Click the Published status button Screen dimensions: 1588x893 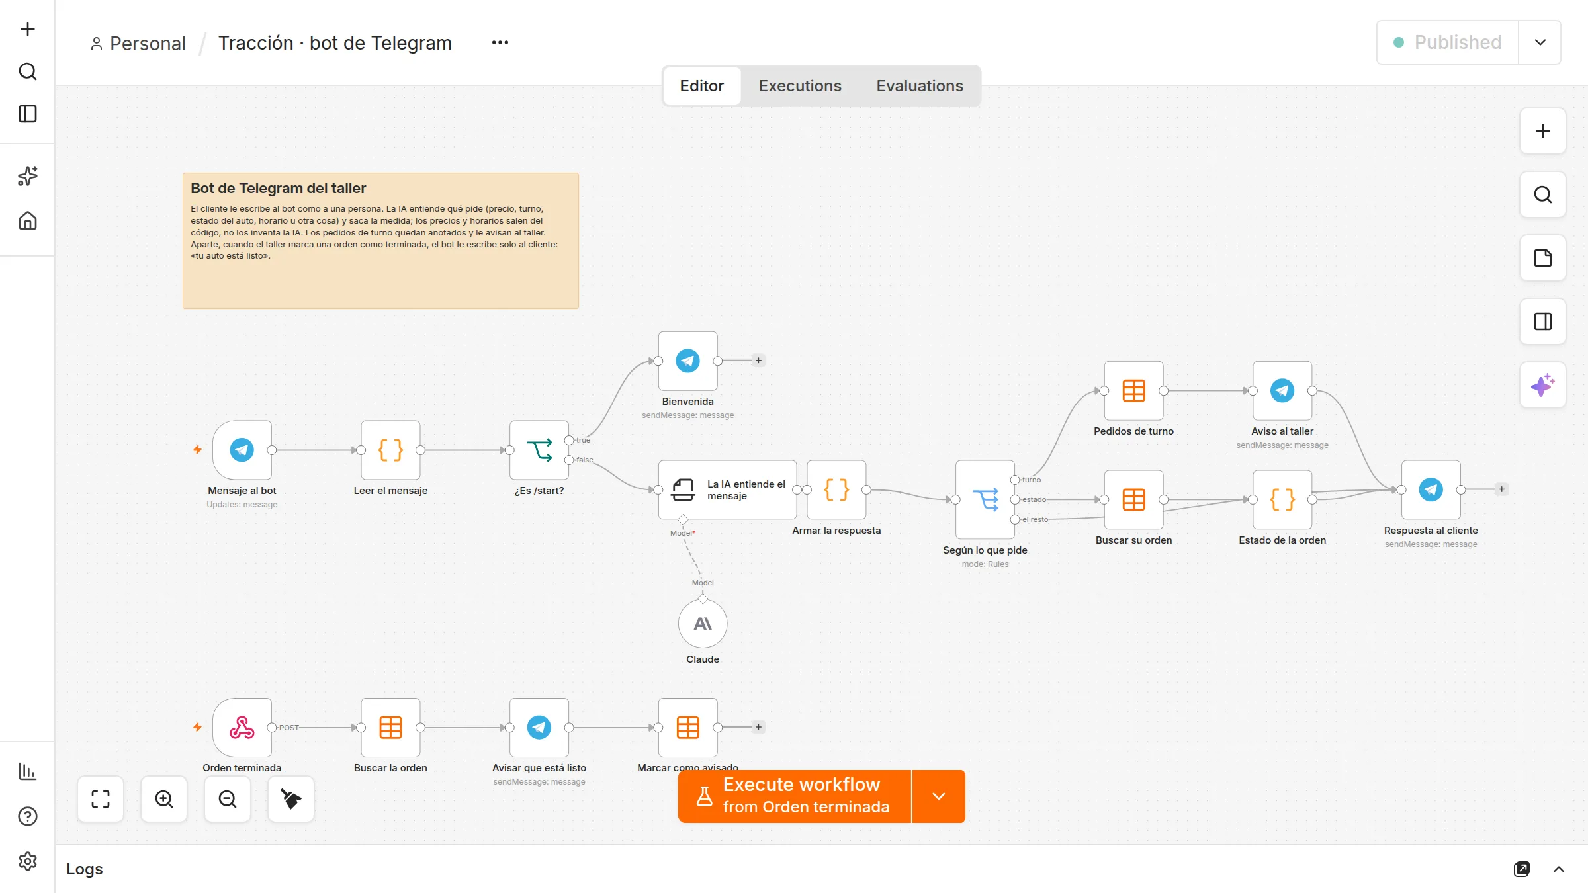click(1448, 42)
